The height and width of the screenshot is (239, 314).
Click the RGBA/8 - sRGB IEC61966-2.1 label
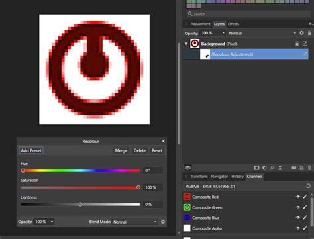[x=211, y=186]
